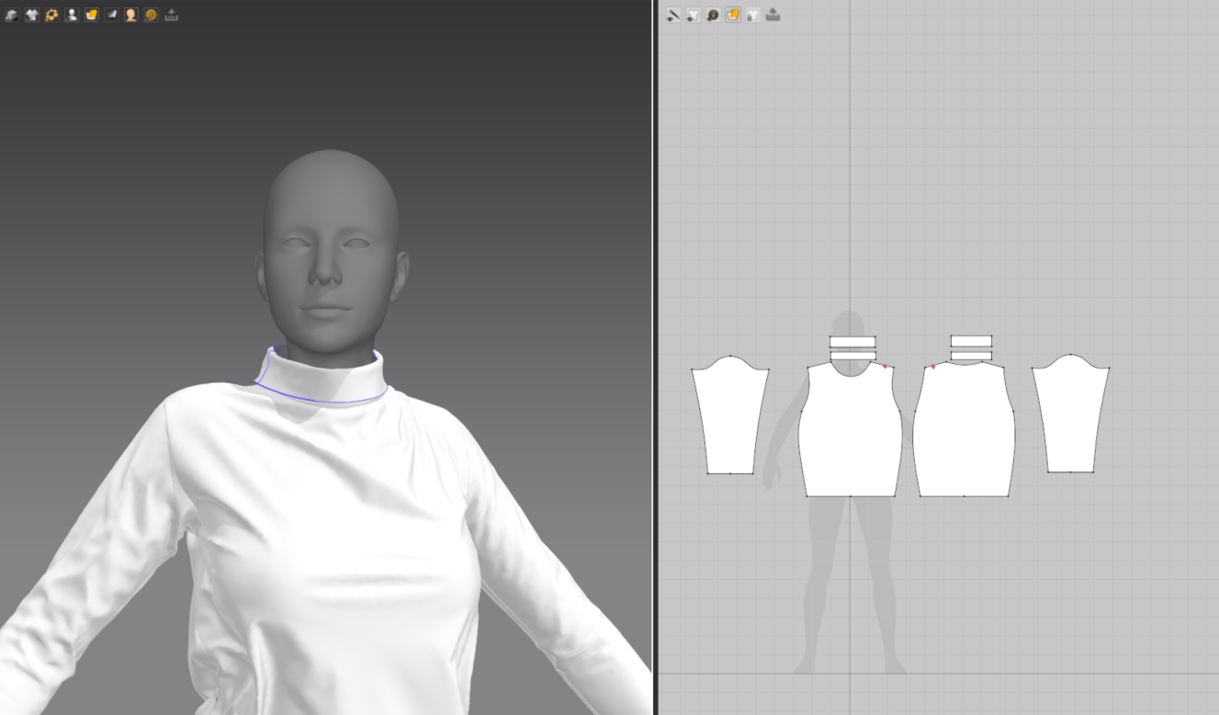Click the export icon in 2D toolbar
This screenshot has height=715, width=1219.
tap(773, 15)
